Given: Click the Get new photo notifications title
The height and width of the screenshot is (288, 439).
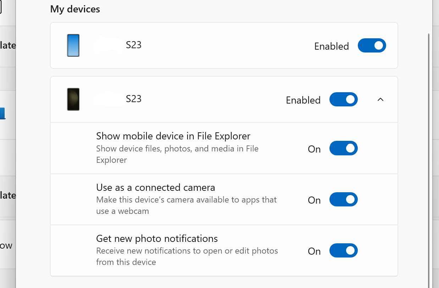Looking at the screenshot, I should 157,238.
